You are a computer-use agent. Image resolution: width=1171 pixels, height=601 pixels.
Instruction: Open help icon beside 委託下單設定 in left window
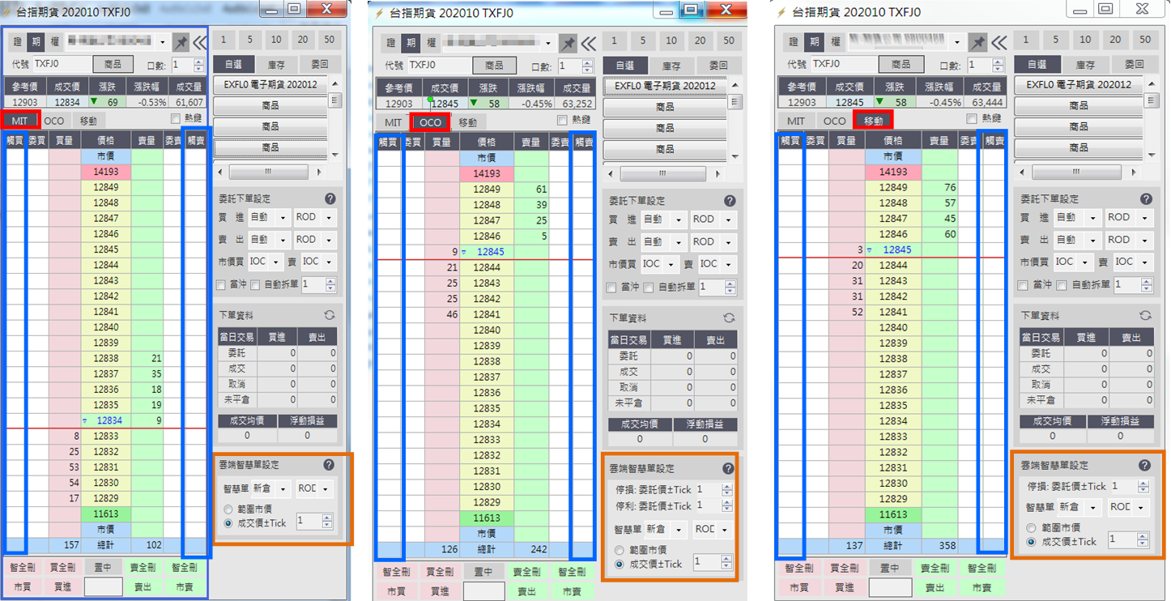330,198
